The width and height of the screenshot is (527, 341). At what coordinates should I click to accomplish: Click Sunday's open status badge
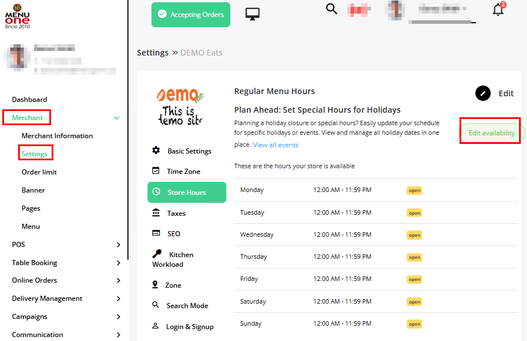(x=414, y=324)
